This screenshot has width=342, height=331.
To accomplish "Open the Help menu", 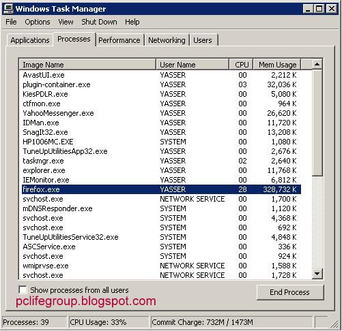I will click(x=132, y=22).
